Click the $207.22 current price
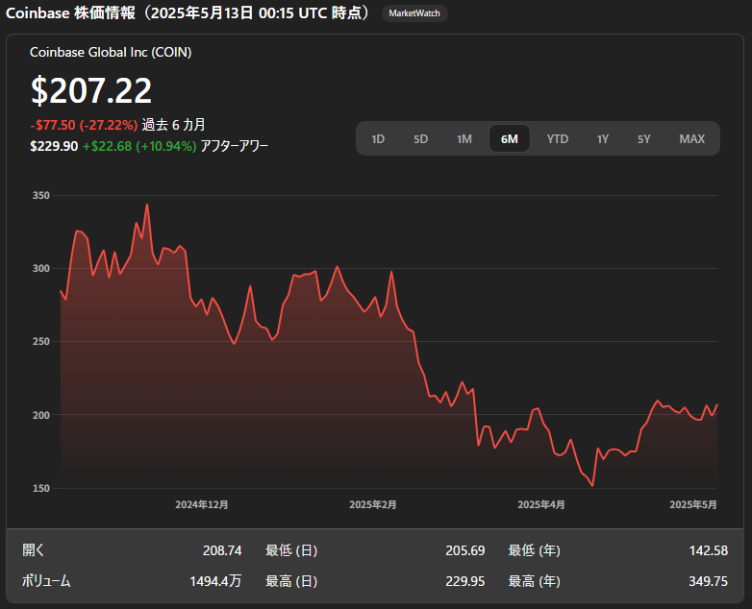The height and width of the screenshot is (609, 752). (91, 90)
